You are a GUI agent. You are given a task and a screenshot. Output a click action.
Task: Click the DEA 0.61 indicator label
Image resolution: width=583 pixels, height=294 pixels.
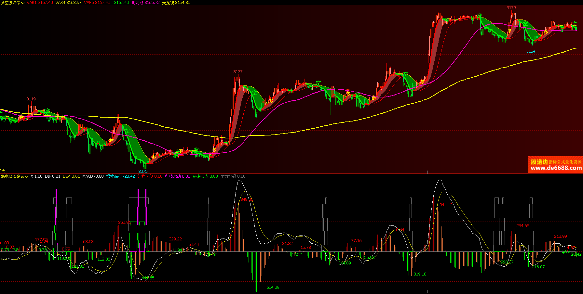click(71, 176)
